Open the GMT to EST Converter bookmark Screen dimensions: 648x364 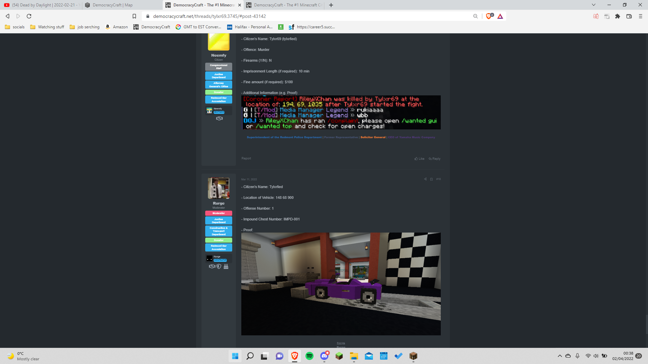tap(198, 27)
